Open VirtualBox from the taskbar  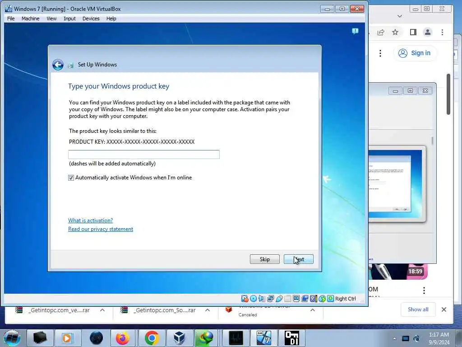(x=180, y=338)
